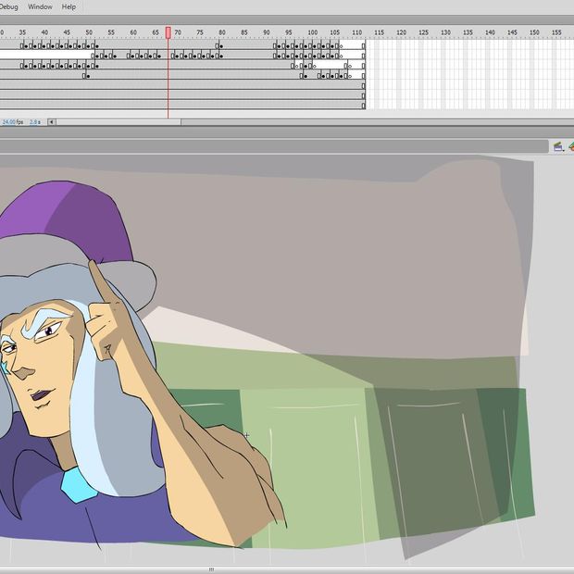
Task: Select the last frame at 111 in top layer
Action: coord(363,45)
